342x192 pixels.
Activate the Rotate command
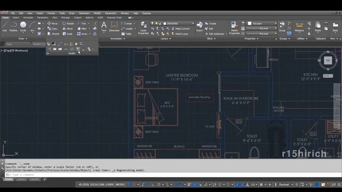(x=68, y=23)
